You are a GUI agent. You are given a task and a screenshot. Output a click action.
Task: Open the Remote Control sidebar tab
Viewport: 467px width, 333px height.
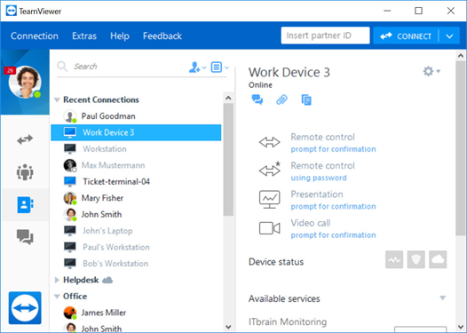coord(25,139)
